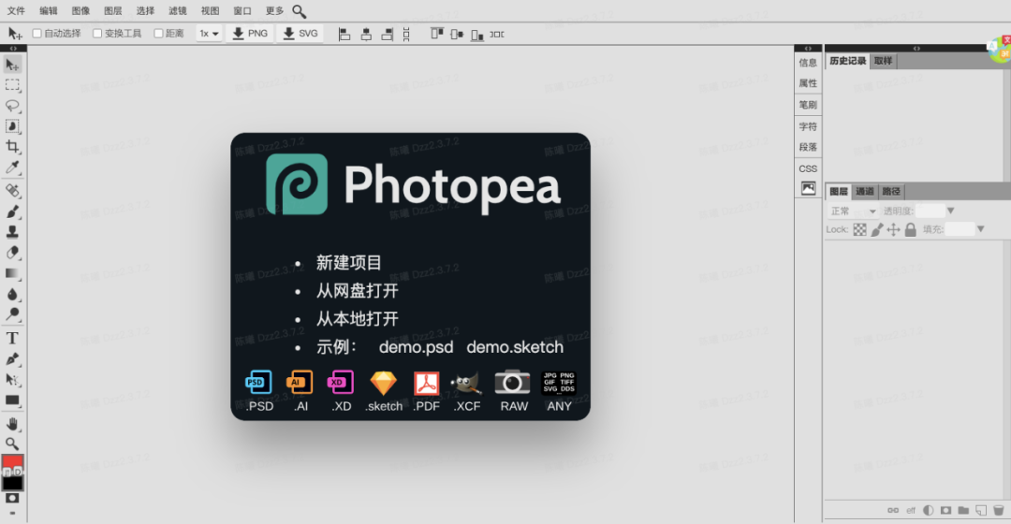Collapse the left toolbar with arrows
The height and width of the screenshot is (524, 1011).
click(x=13, y=49)
